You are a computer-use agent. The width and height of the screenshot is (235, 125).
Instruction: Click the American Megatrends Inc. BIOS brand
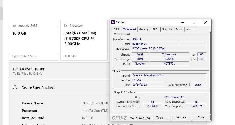click(x=169, y=75)
